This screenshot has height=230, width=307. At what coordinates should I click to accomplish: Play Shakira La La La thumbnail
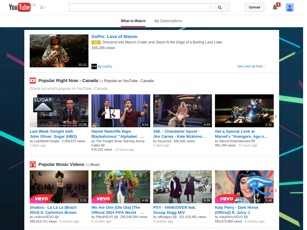(x=59, y=187)
